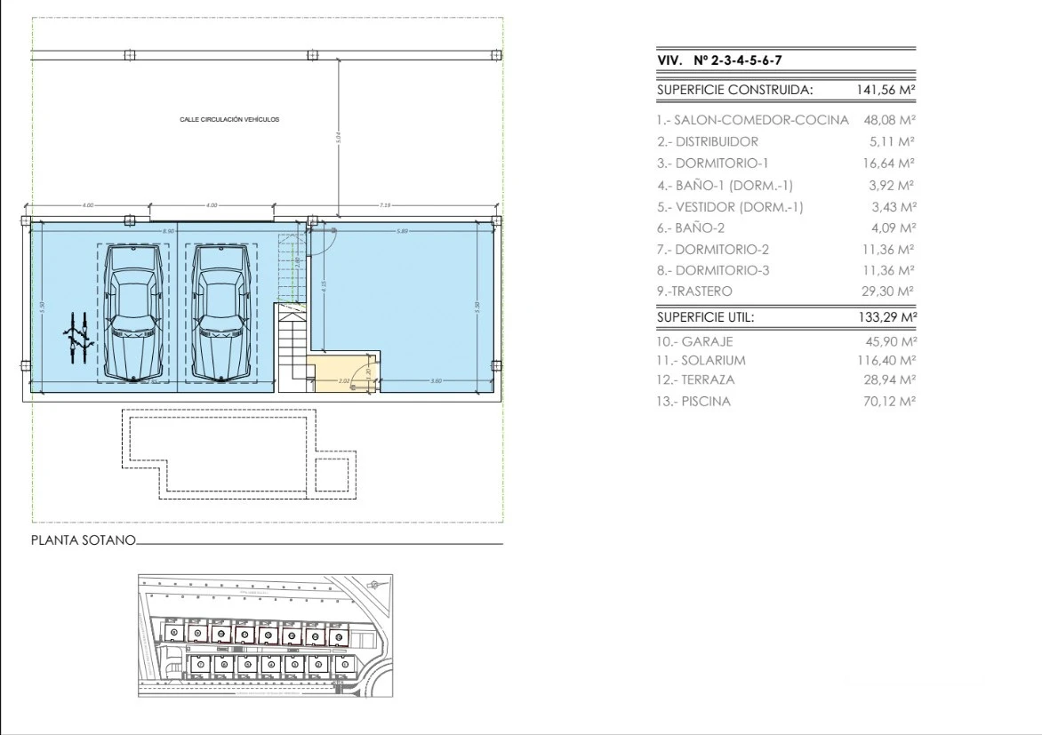This screenshot has height=735, width=1042.
Task: Click the SUPERFICIE UTIL 133,29 M² line
Action: click(782, 316)
